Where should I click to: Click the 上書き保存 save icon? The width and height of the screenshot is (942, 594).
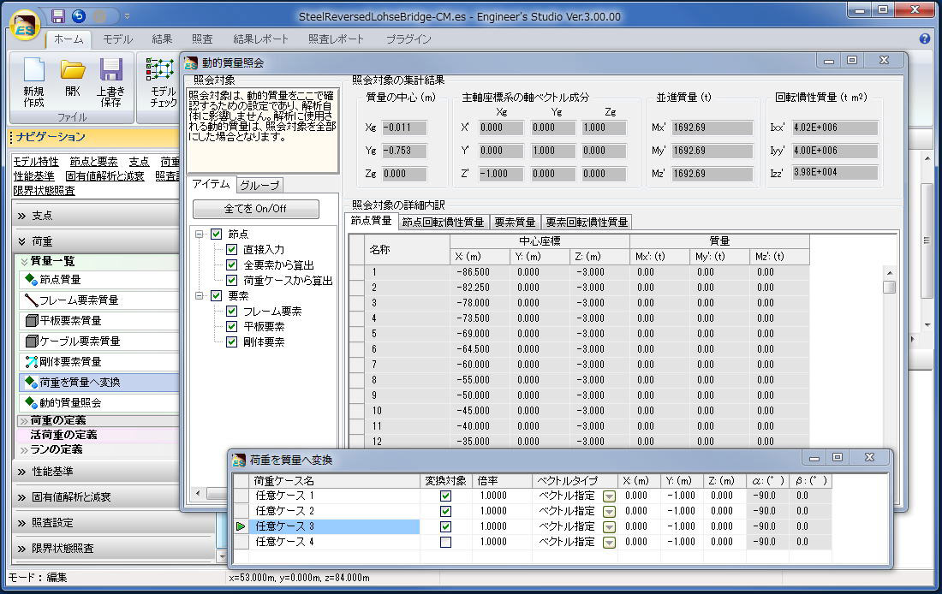point(110,83)
